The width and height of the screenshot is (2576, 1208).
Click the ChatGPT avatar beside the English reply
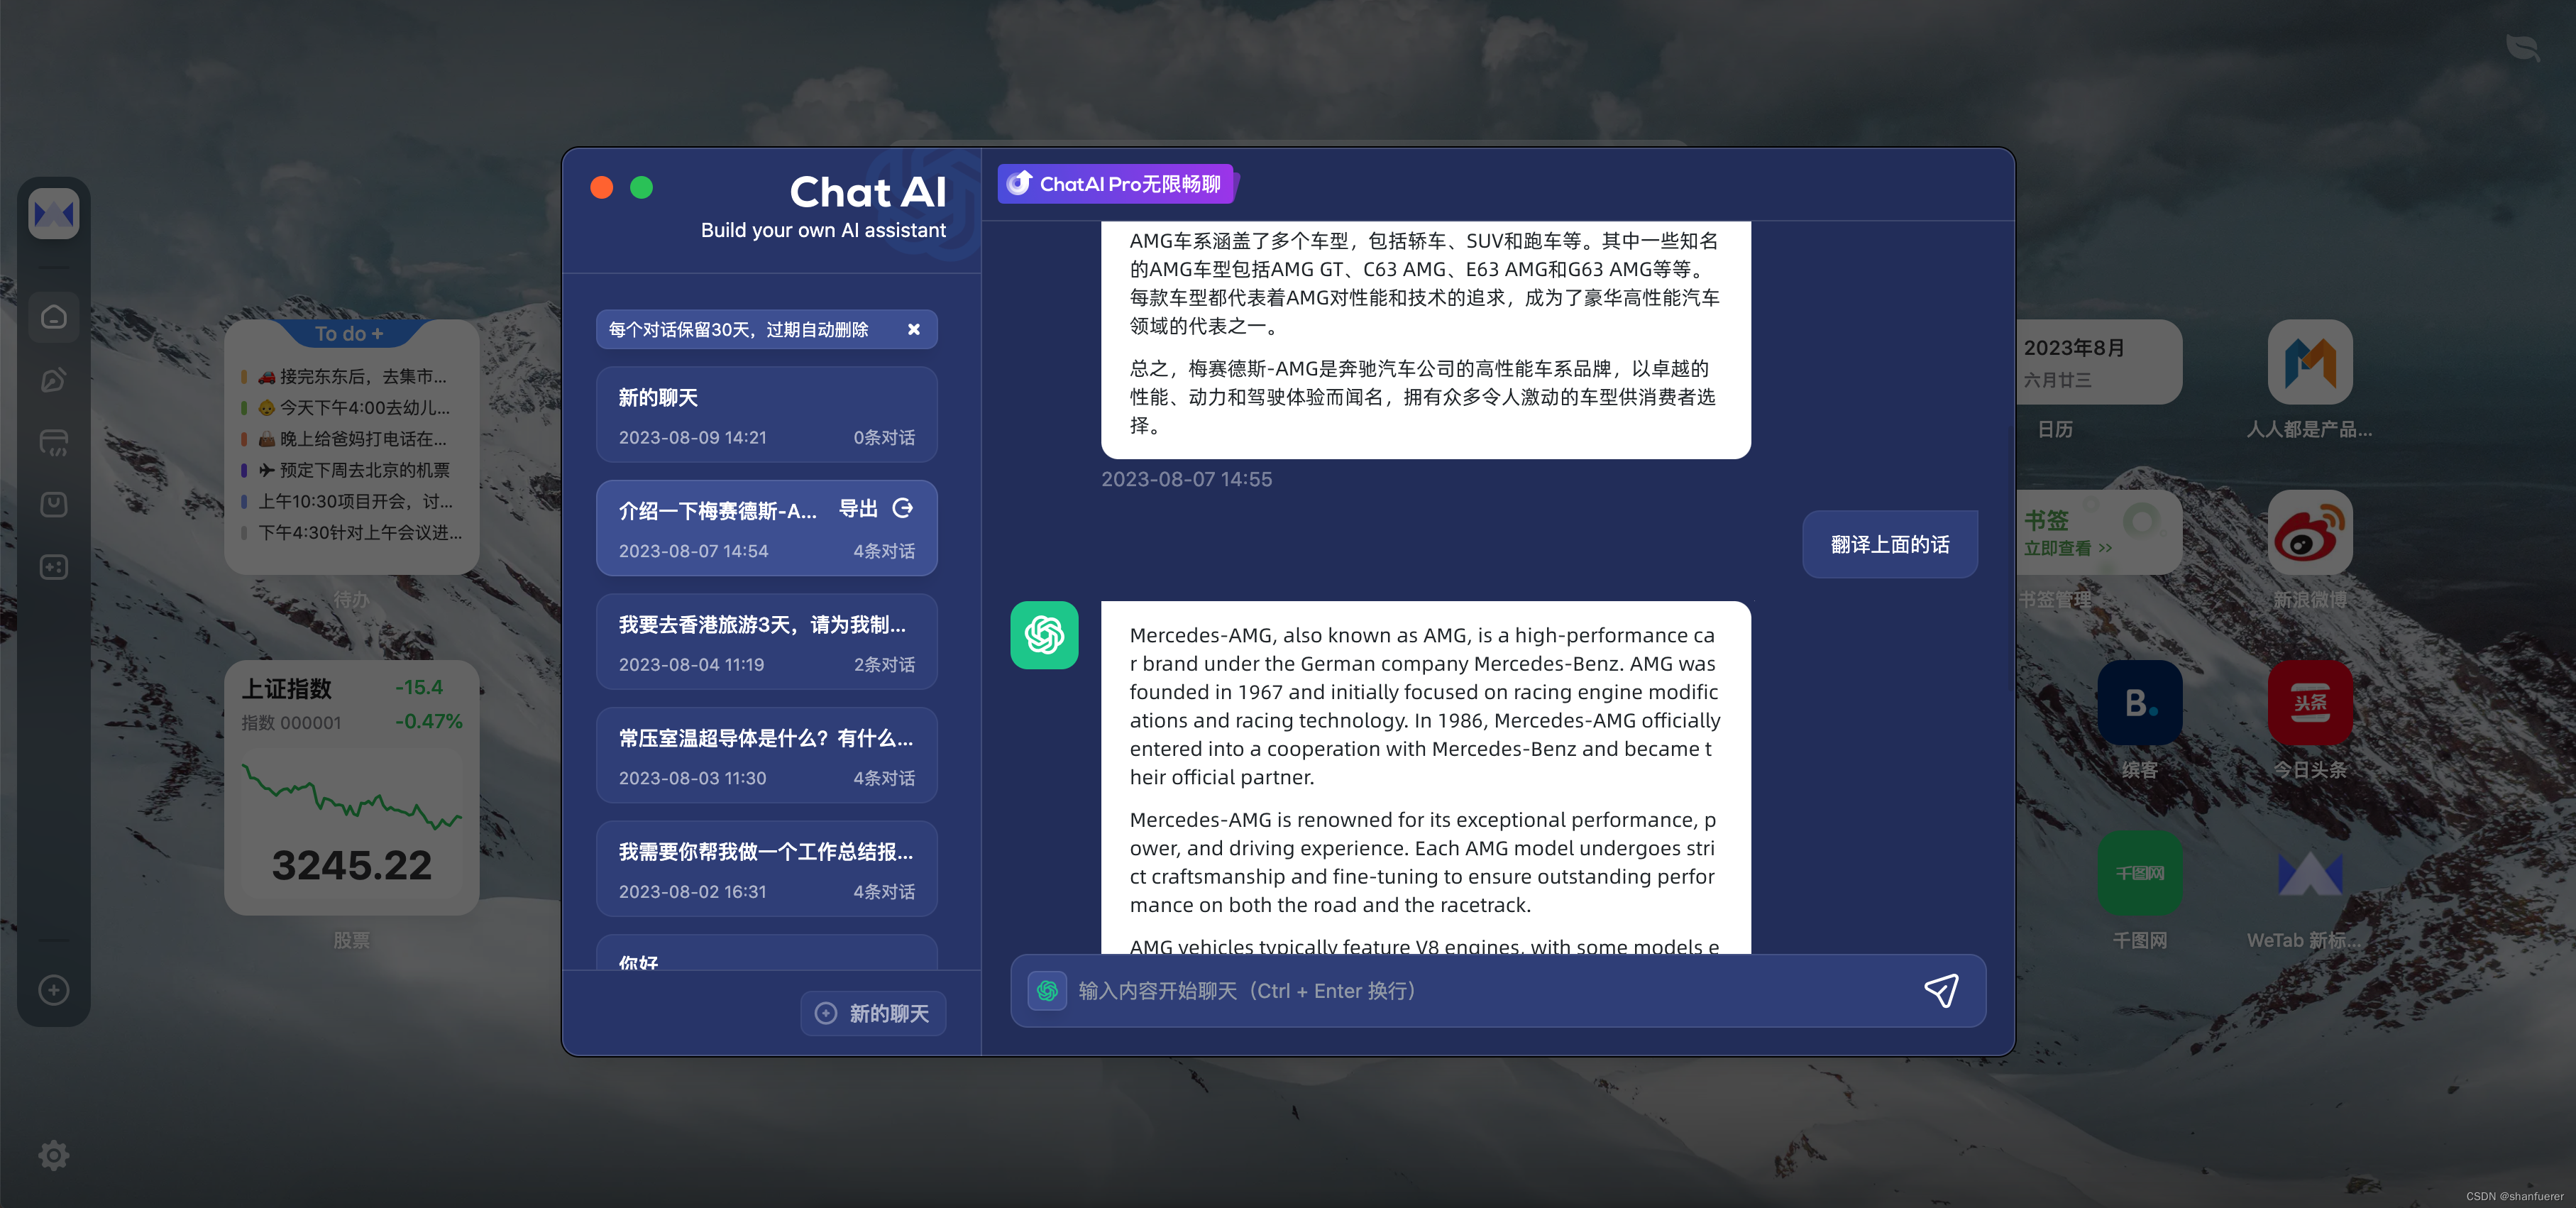[1044, 635]
